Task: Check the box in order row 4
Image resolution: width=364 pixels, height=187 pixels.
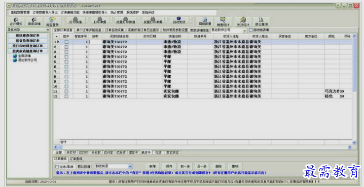Action: click(67, 57)
